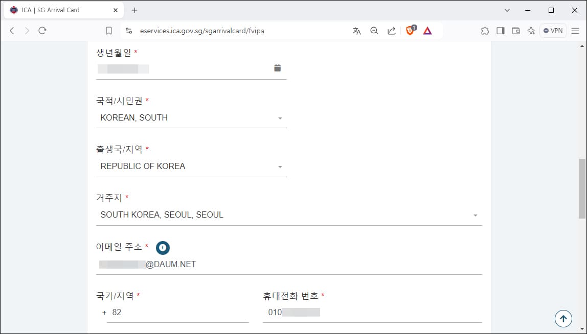
Task: Click the info icon beside 이메일 주소
Action: (163, 248)
